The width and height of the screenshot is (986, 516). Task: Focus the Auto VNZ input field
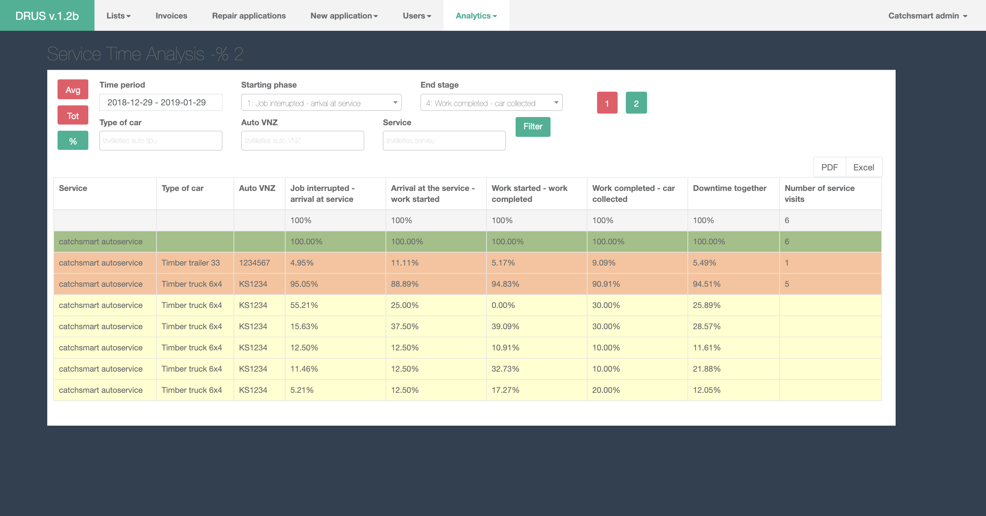[302, 140]
